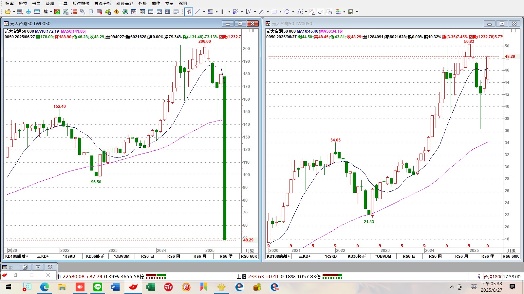Open Excel from the taskbar
The width and height of the screenshot is (524, 294).
pyautogui.click(x=151, y=287)
